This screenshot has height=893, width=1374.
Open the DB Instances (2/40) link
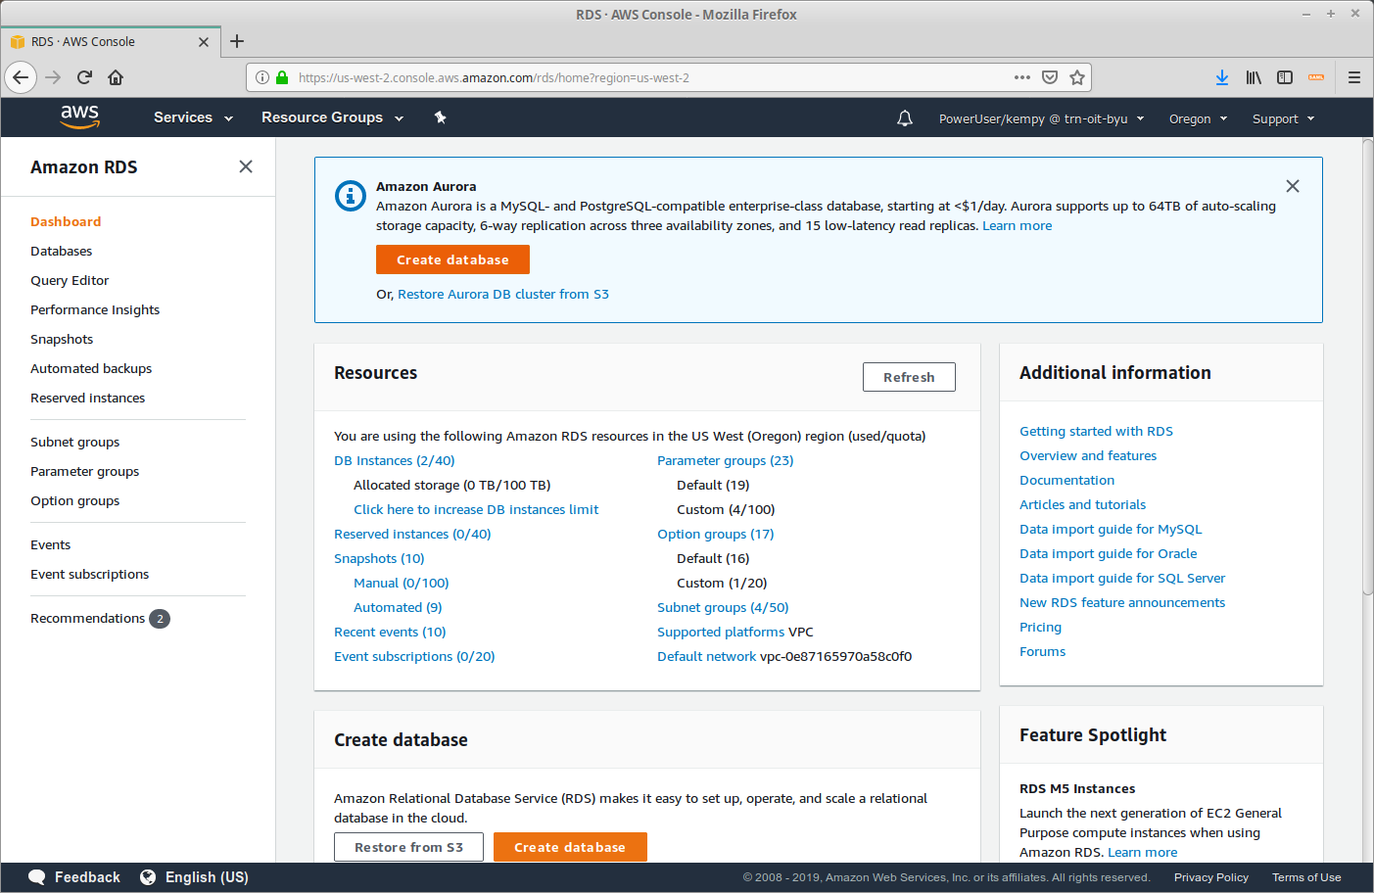pos(395,461)
